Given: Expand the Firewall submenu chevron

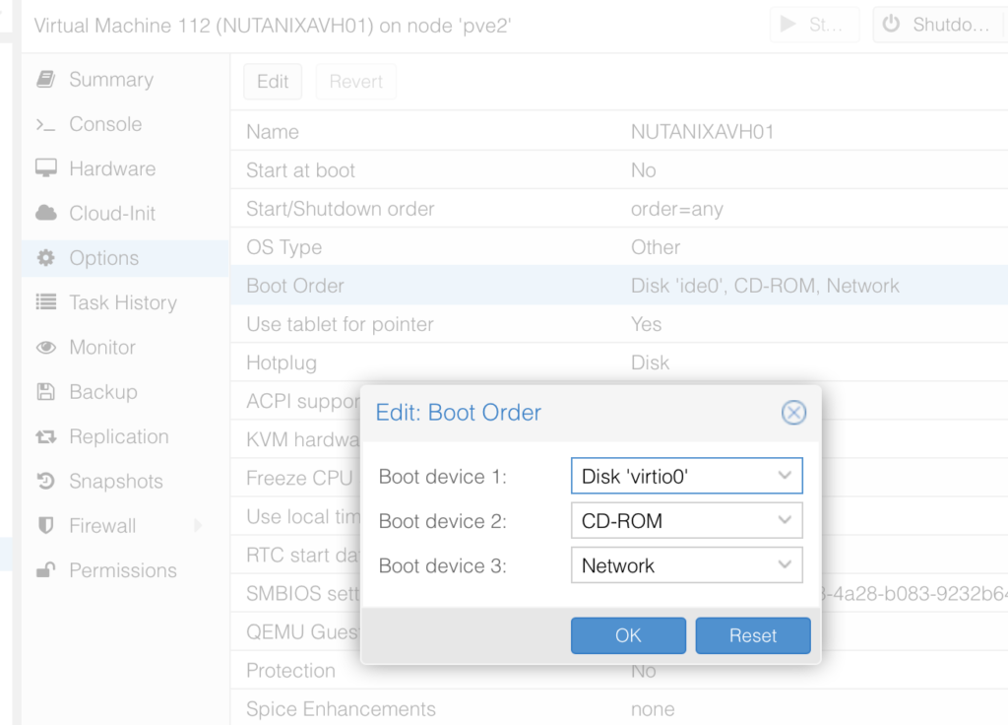Looking at the screenshot, I should pos(198,525).
